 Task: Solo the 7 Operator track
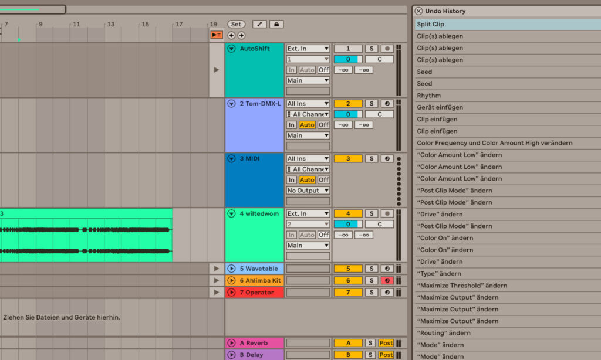(372, 293)
